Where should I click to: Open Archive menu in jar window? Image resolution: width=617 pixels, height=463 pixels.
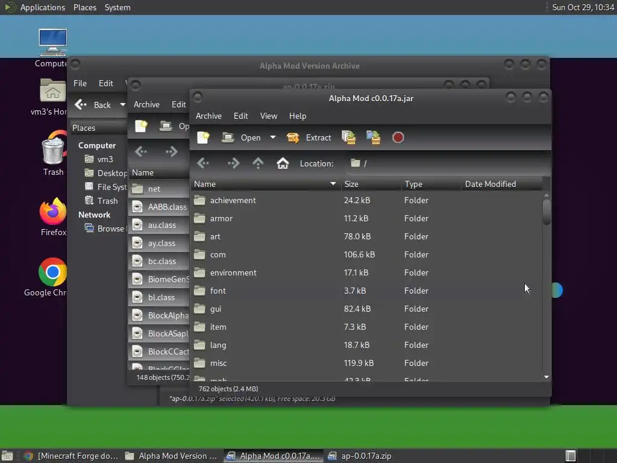(x=208, y=116)
